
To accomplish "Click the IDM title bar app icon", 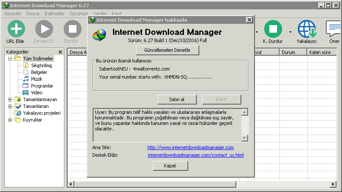I will [x=6, y=5].
